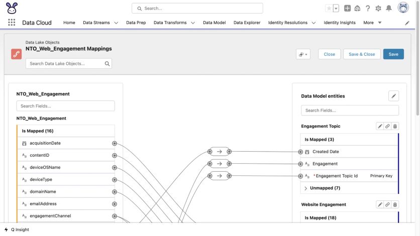Edit the Website Engagement entity pencil icon
The width and height of the screenshot is (420, 236).
380,205
